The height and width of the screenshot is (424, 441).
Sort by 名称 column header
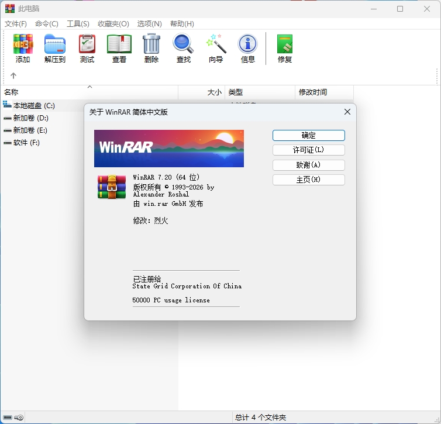pos(89,92)
